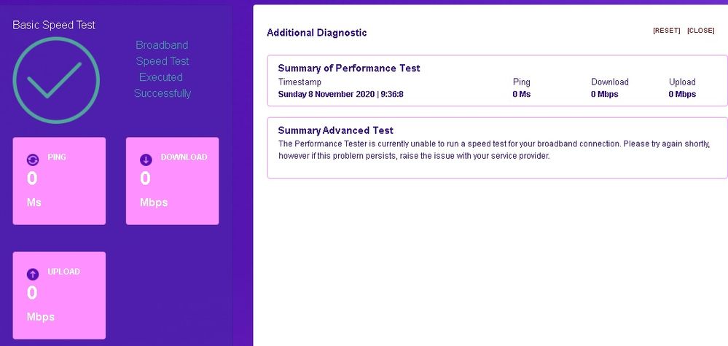728x346 pixels.
Task: Click the 'Summary Advanced Test' heading
Action: point(335,130)
